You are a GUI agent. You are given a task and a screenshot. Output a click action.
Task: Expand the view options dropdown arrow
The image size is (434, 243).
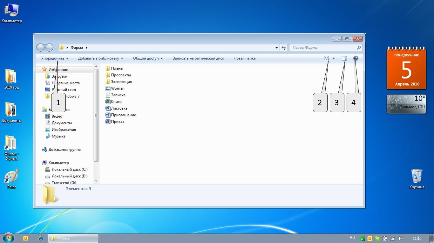pos(334,58)
